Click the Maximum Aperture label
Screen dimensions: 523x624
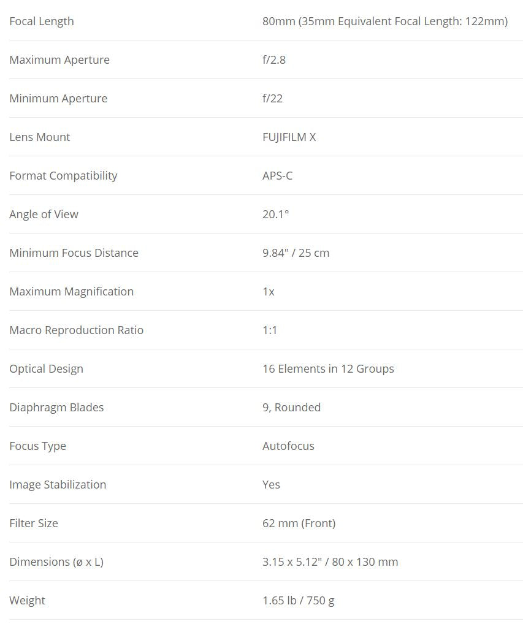[59, 60]
